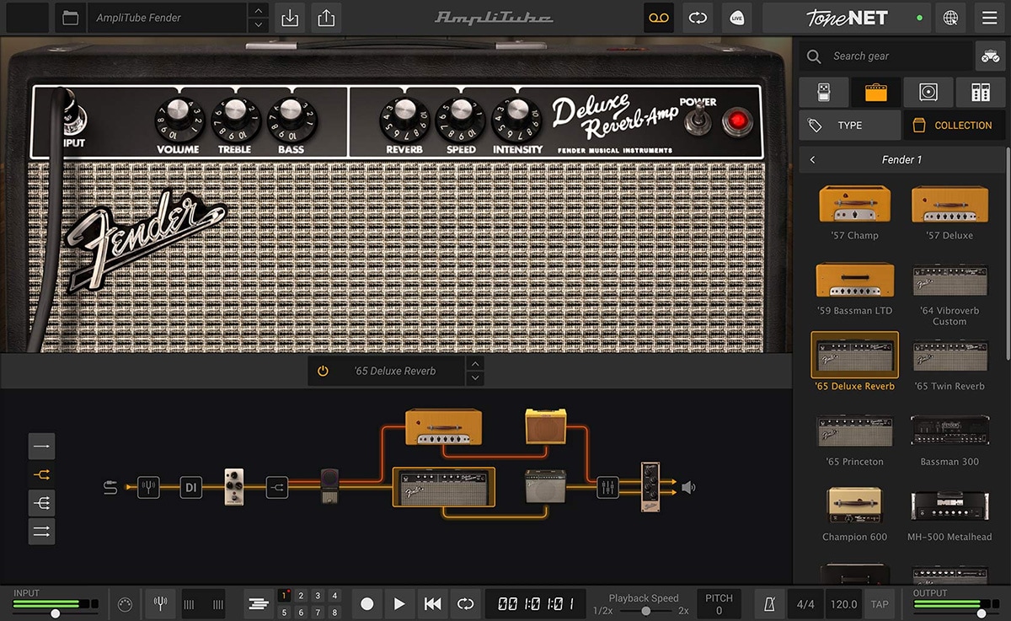Click the input cable jack icon in chain
The height and width of the screenshot is (621, 1011).
[110, 487]
